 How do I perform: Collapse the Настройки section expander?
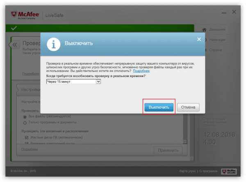pyautogui.click(x=18, y=89)
